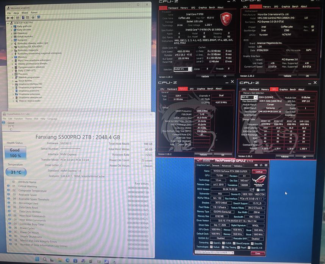Toggle the OpenCL checkbox in GPU-Z
Image resolution: width=325 pixels, height=264 pixels.
(x=211, y=243)
